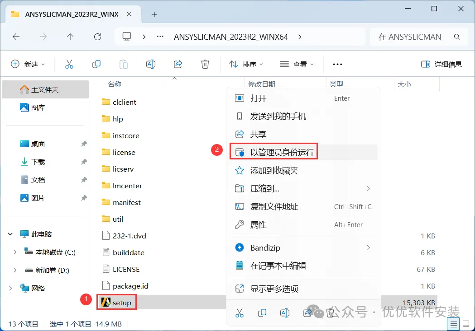
Task: Choose 以管理员身份运行 in context menu
Action: pyautogui.click(x=303, y=152)
